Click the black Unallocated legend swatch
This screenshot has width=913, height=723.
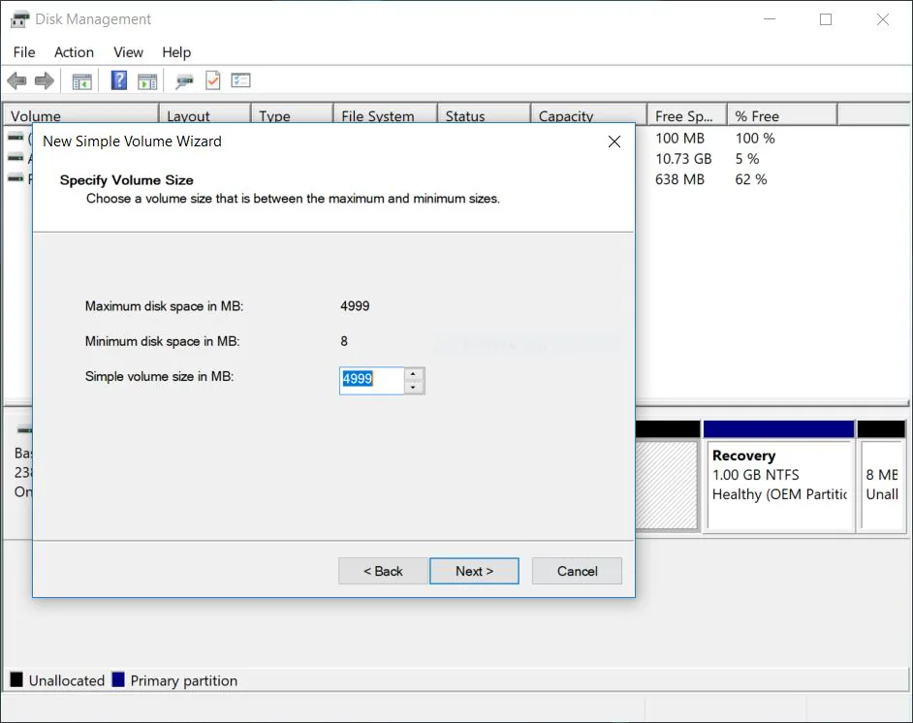click(x=16, y=679)
